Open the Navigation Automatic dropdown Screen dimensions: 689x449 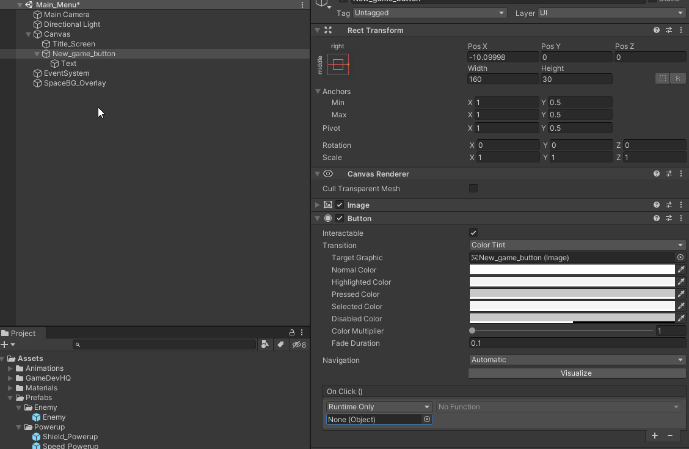tap(577, 360)
